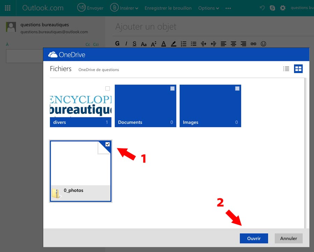
Task: Apply bold formatting (G)
Action: tap(117, 44)
